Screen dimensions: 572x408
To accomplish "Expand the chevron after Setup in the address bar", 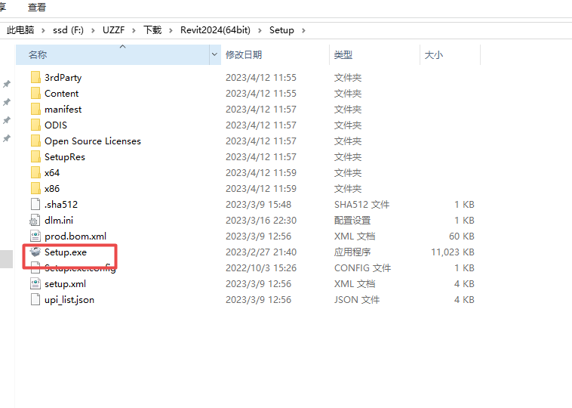I will click(x=303, y=30).
